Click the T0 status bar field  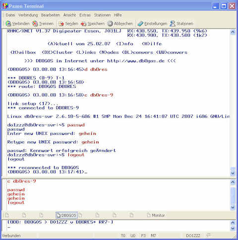[123, 236]
